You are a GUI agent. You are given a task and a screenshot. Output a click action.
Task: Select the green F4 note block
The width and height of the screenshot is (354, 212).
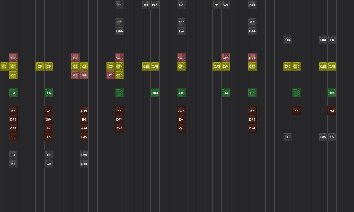(49, 93)
